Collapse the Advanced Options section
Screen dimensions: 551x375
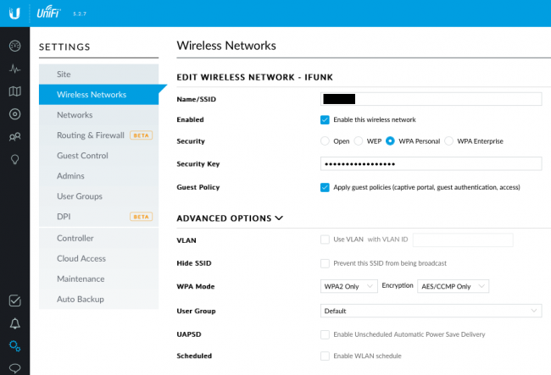click(230, 218)
